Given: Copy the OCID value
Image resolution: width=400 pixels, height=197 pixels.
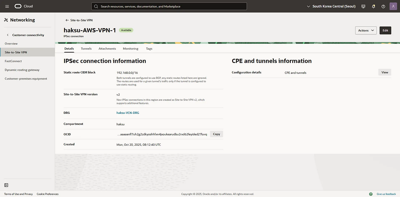Looking at the screenshot, I should (x=216, y=134).
